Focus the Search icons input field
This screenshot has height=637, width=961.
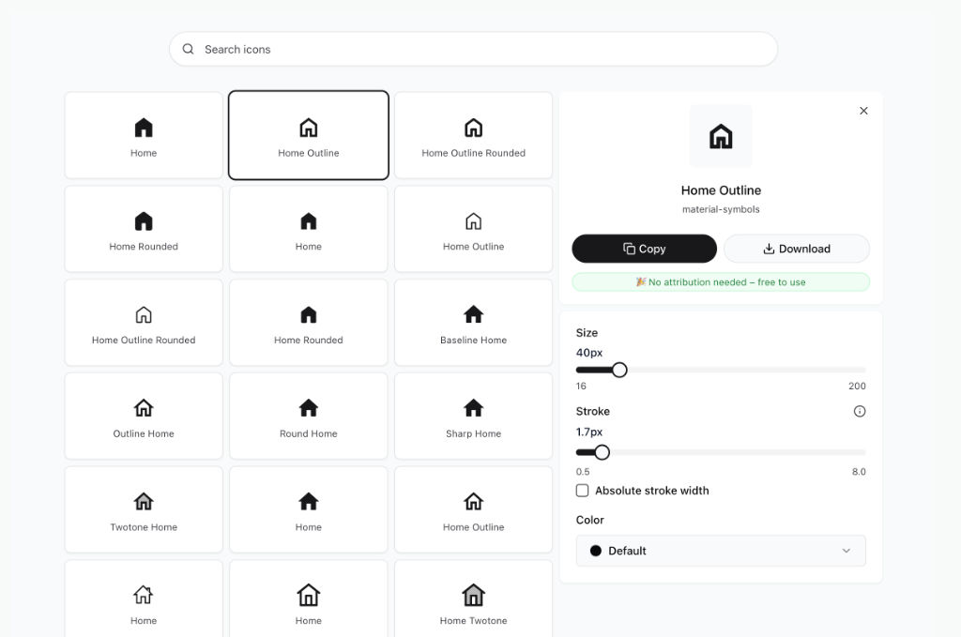click(473, 49)
